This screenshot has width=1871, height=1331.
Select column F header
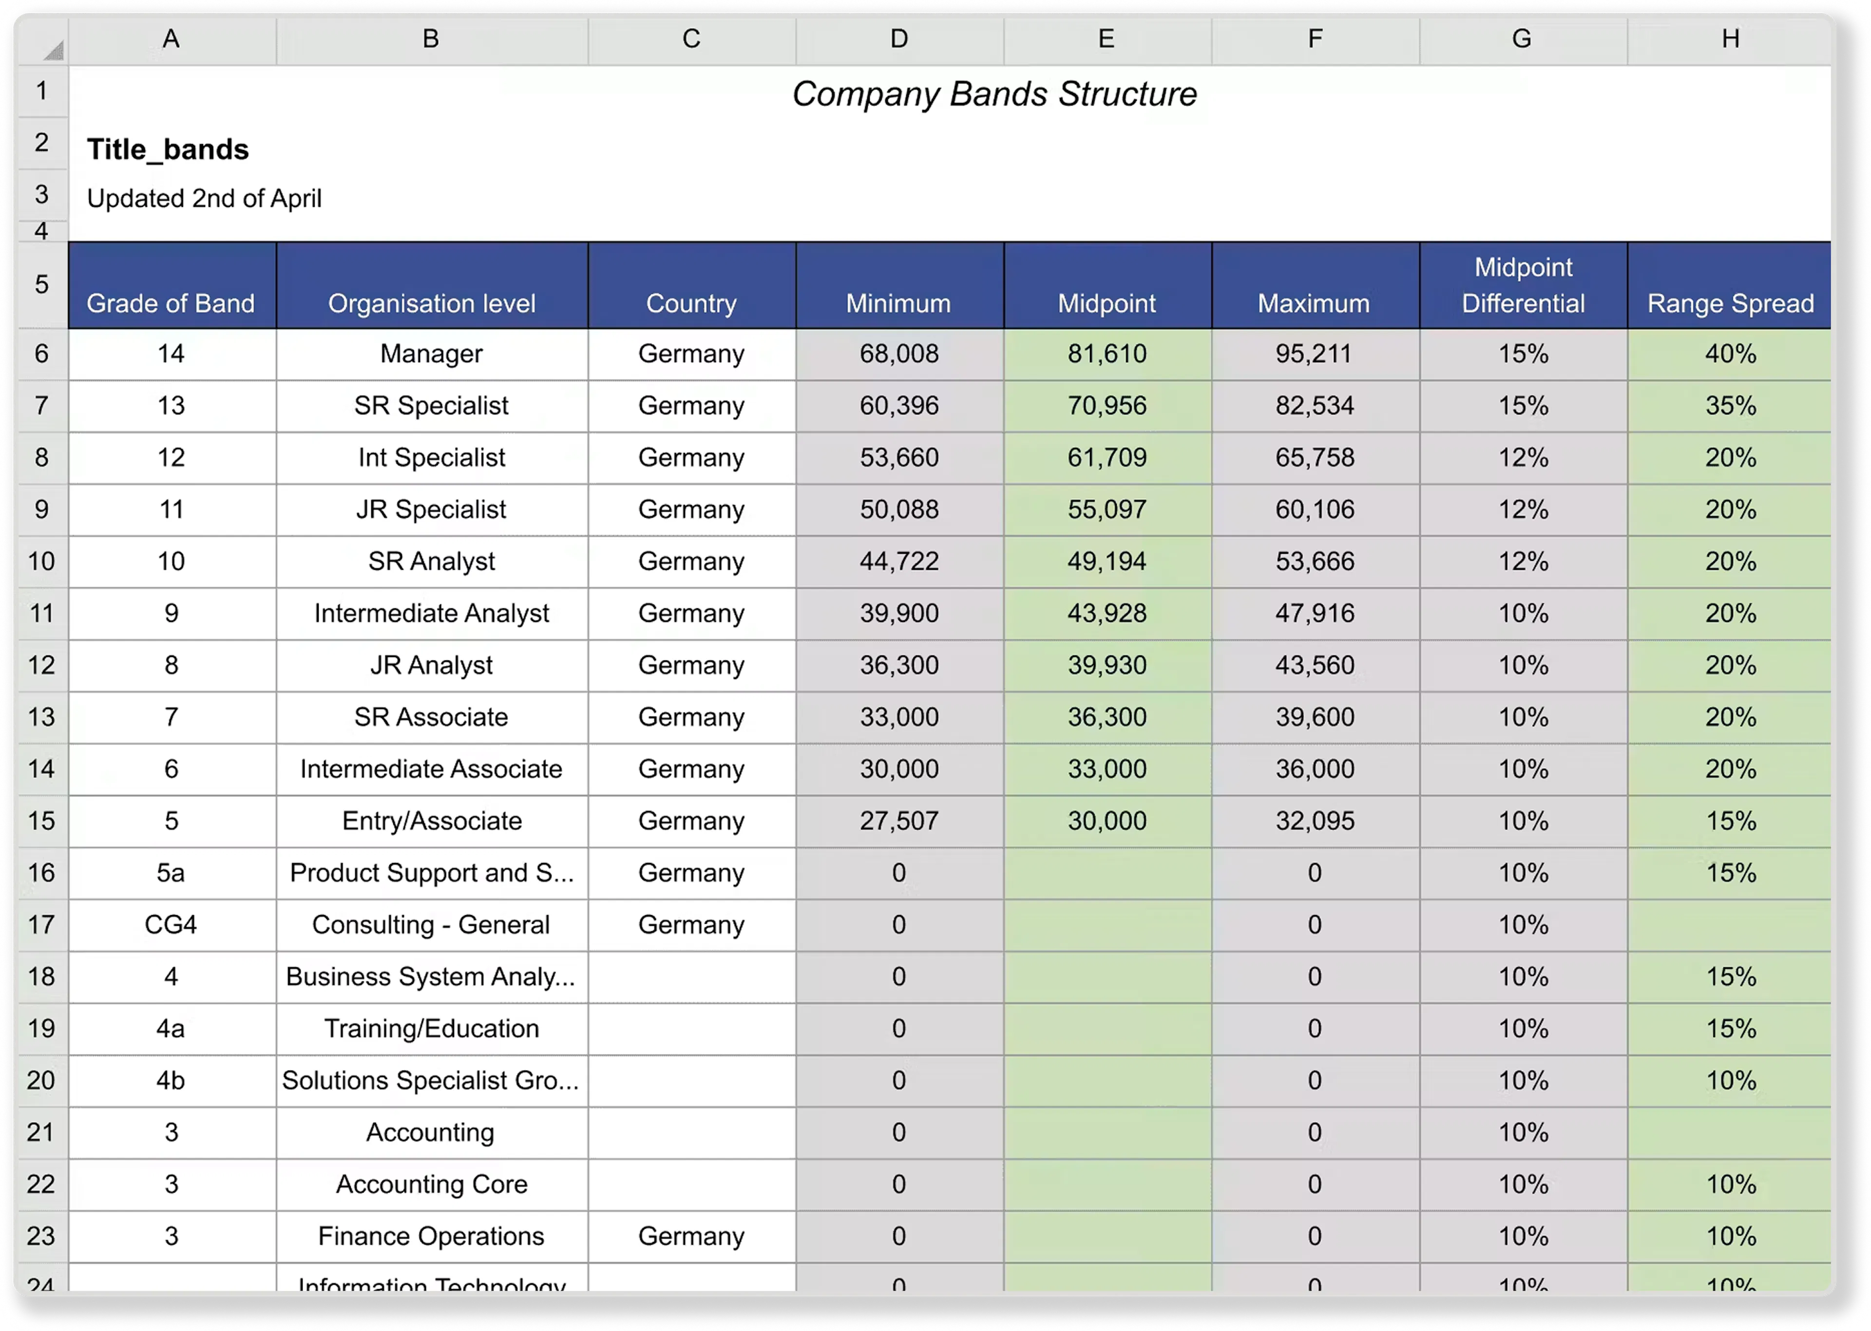pos(1315,38)
